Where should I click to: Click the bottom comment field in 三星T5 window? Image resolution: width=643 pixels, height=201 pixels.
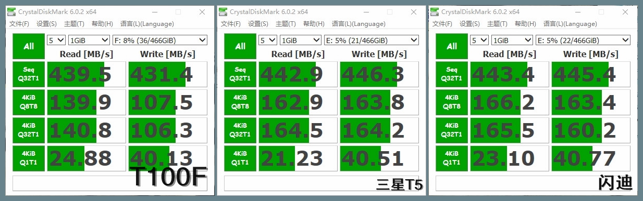(321, 183)
